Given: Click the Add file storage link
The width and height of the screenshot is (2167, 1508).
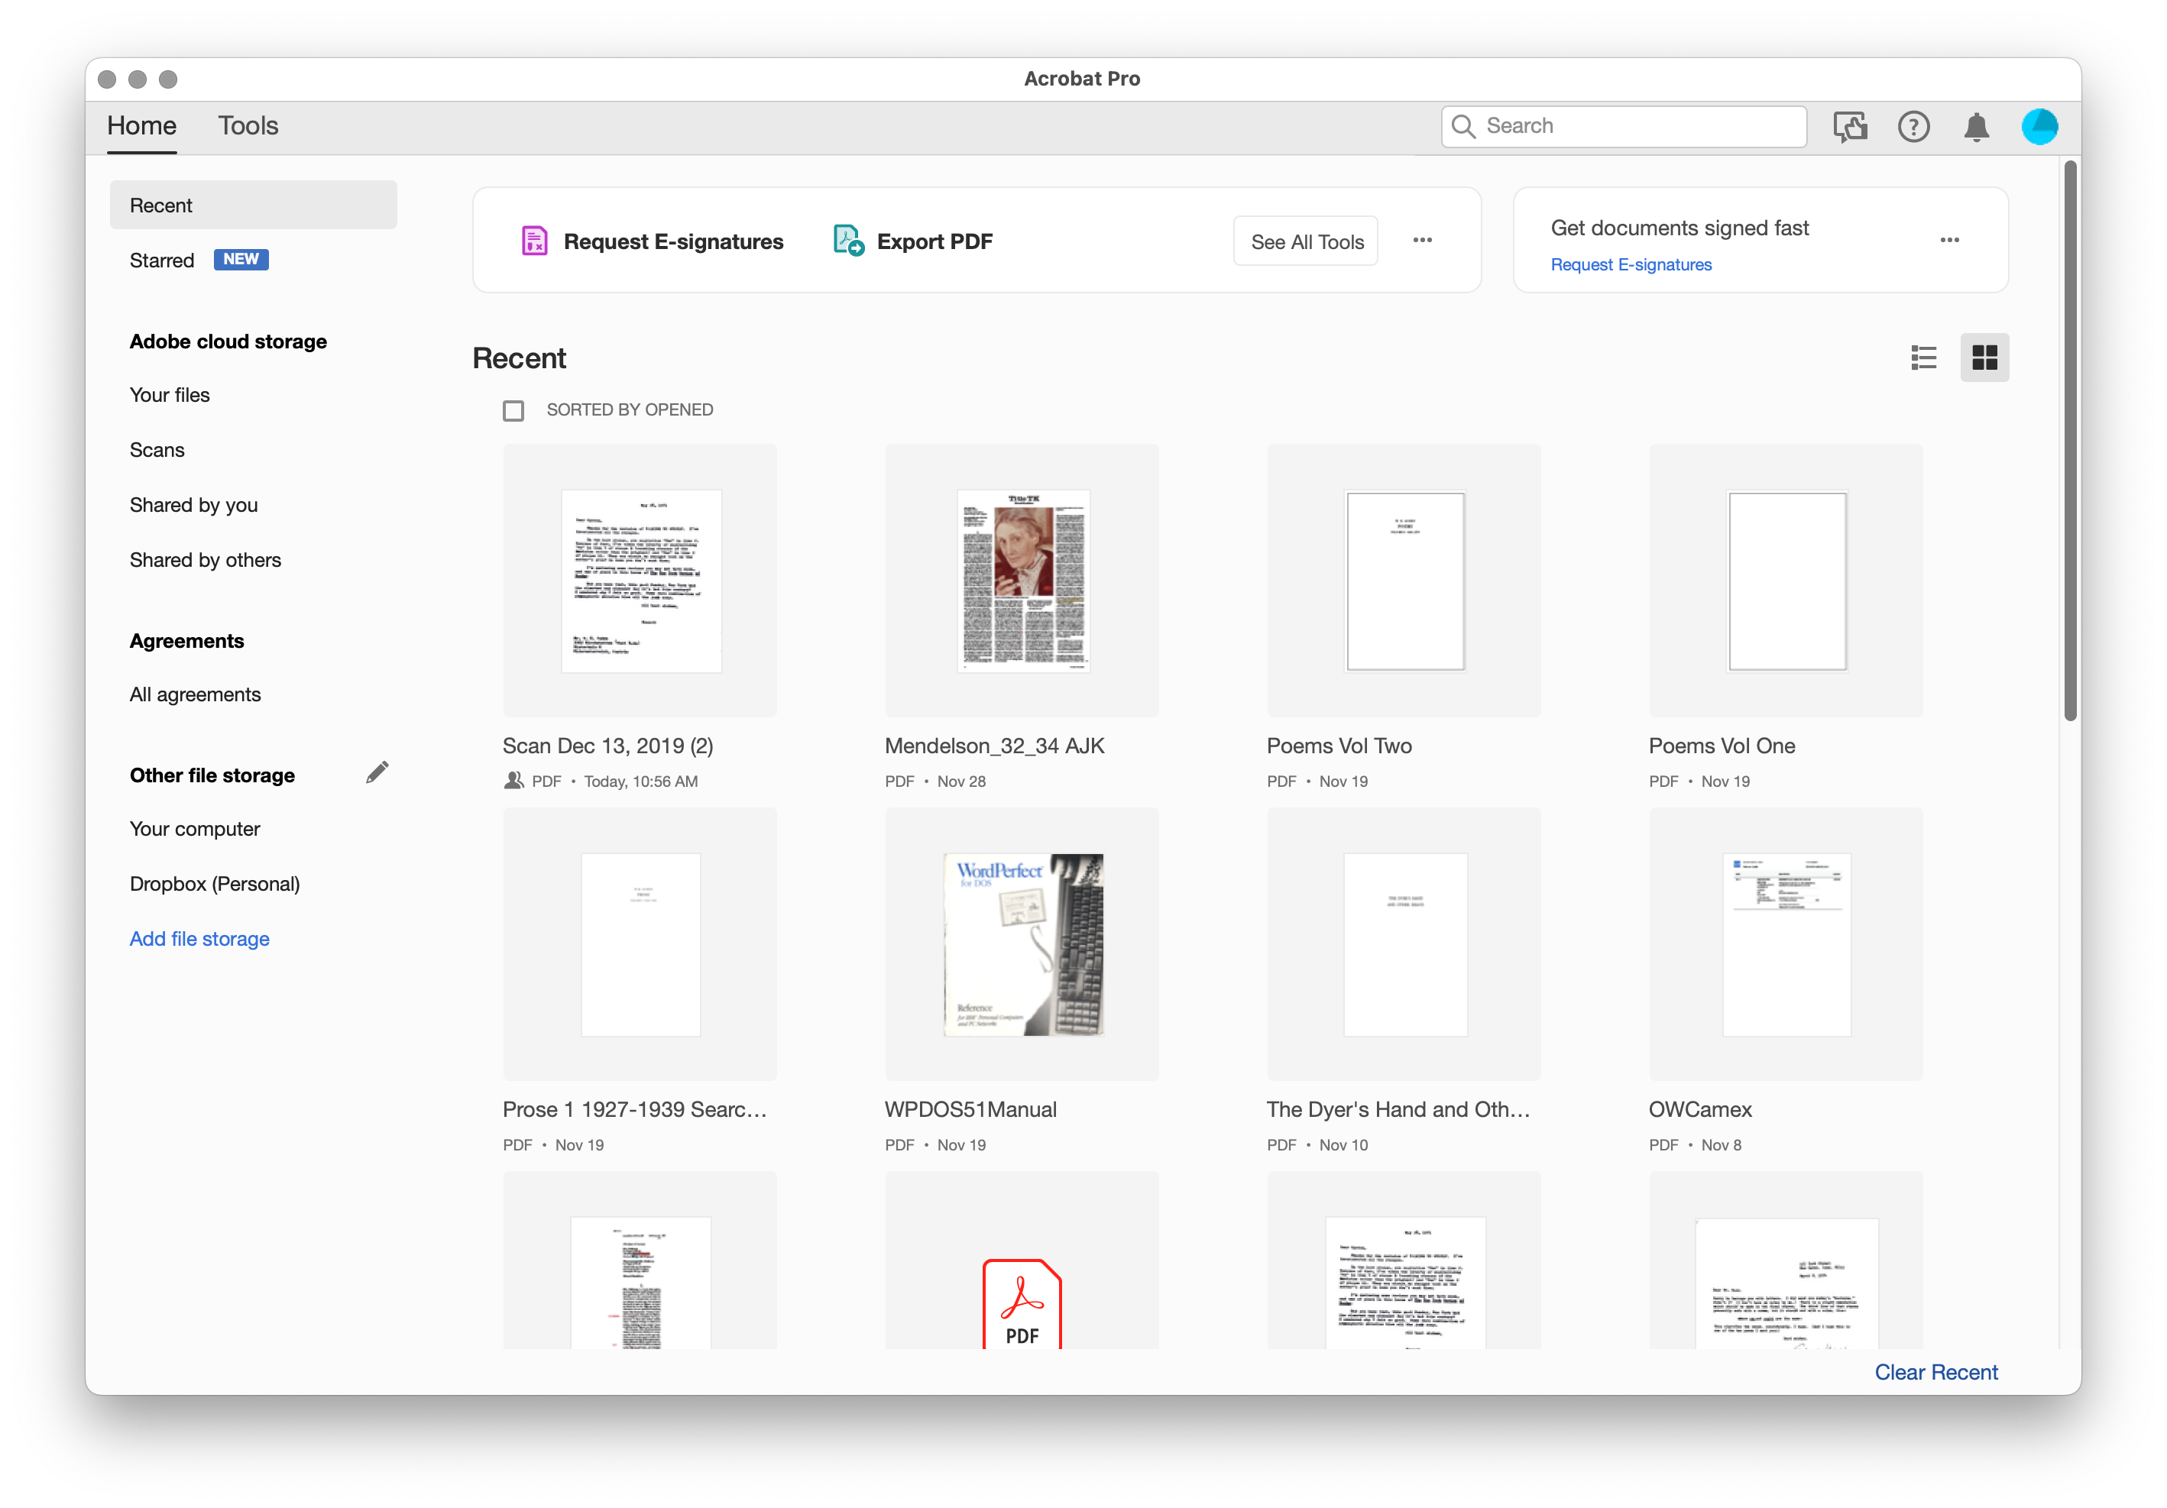Looking at the screenshot, I should (x=200, y=939).
